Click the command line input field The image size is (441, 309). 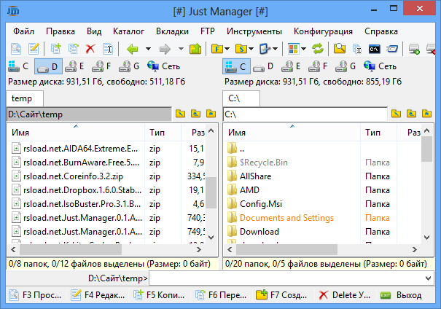click(286, 278)
